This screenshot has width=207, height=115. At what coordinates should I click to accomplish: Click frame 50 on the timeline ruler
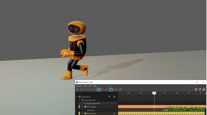pyautogui.click(x=165, y=93)
